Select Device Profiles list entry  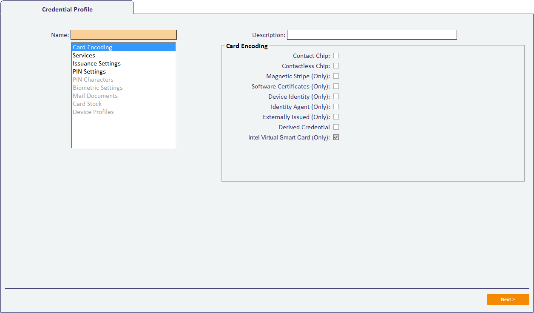(x=94, y=112)
